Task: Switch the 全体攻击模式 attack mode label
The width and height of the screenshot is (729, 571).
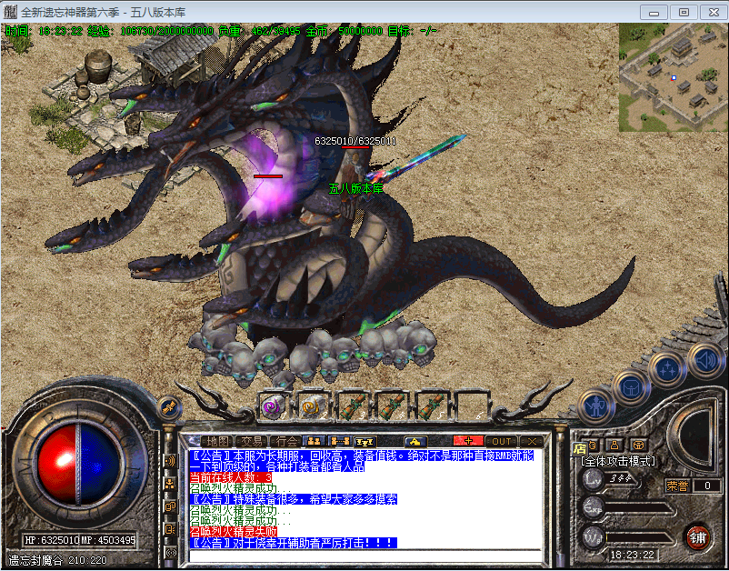Action: [619, 461]
